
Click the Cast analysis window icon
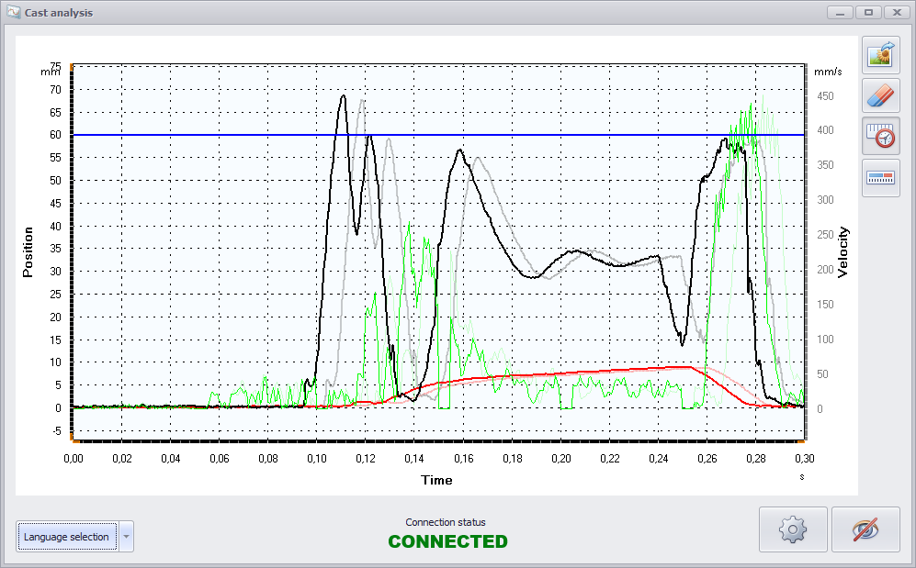pyautogui.click(x=13, y=14)
